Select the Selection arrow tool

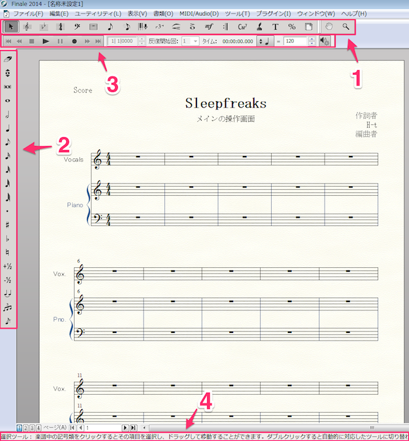(11, 27)
